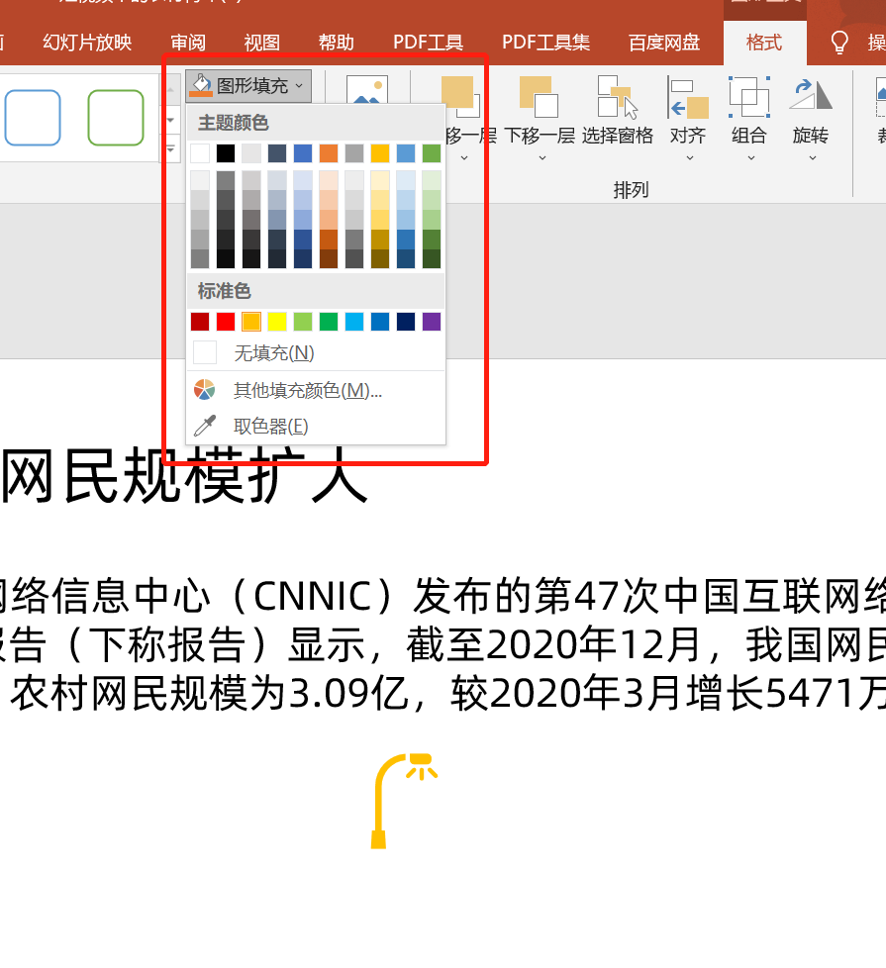
Task: Select the green rounded rectangle shape style
Action: pos(116,118)
